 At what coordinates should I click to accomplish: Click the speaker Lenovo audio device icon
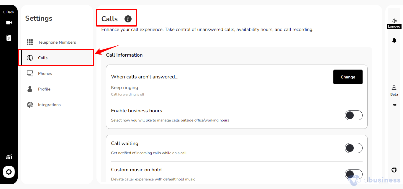[394, 23]
